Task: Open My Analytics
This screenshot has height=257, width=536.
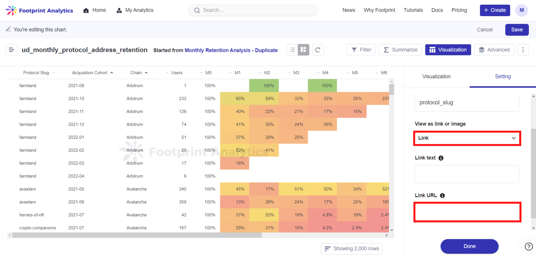Action: click(x=135, y=10)
